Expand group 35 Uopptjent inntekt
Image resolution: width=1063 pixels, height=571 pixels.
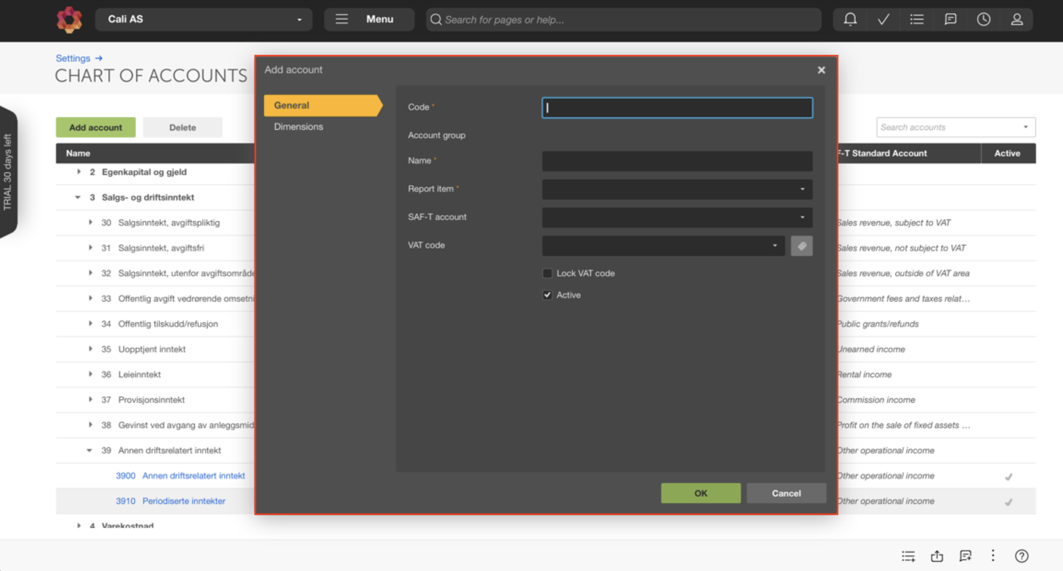point(90,349)
